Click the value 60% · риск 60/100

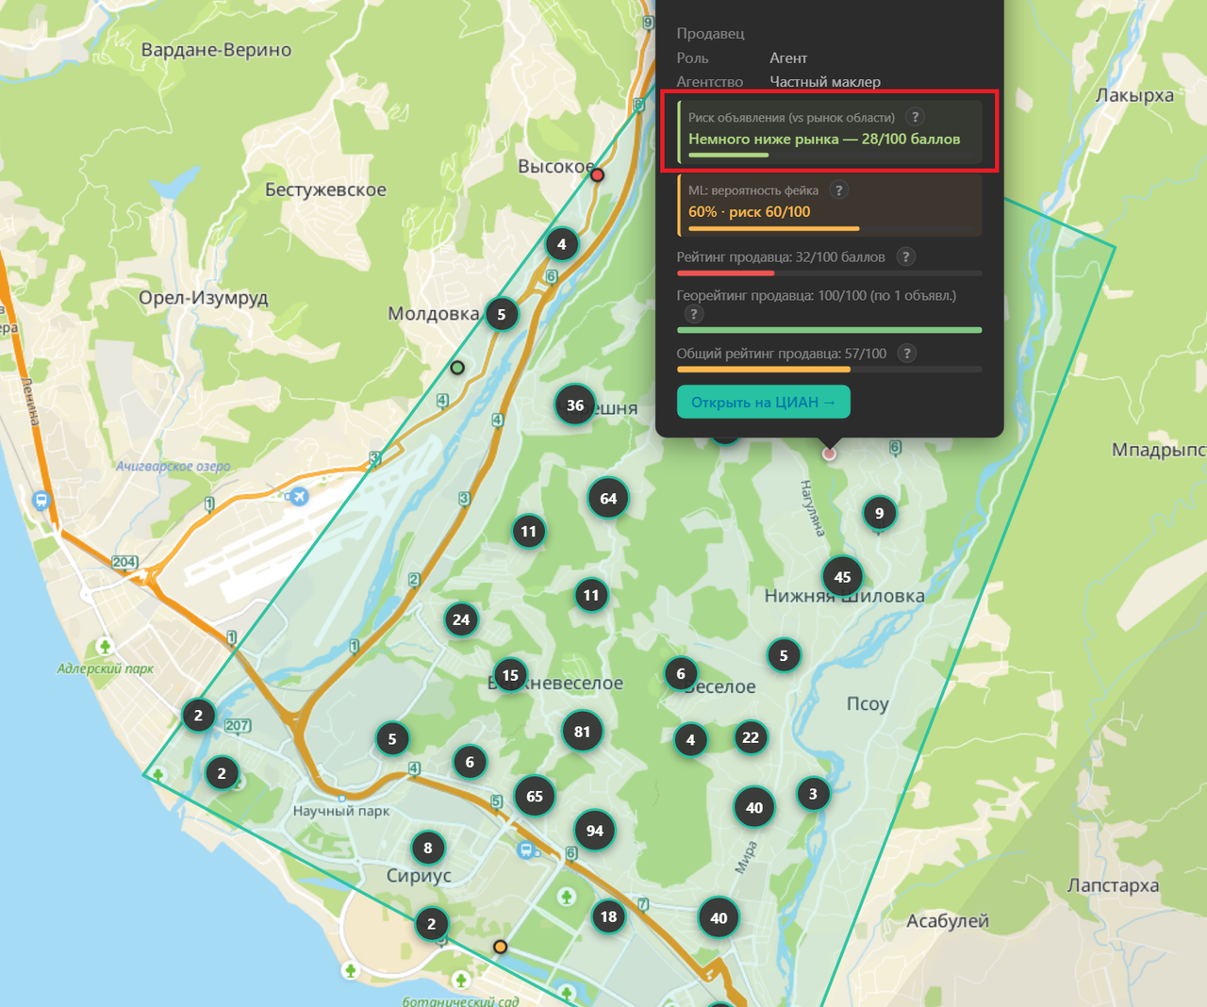click(750, 212)
